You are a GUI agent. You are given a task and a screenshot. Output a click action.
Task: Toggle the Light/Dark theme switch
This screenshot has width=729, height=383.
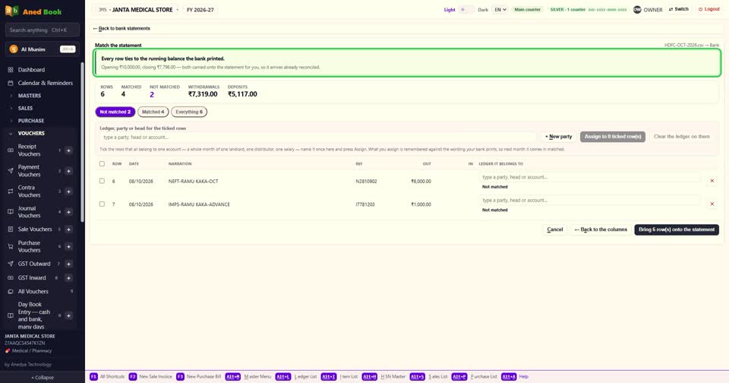[x=466, y=9]
